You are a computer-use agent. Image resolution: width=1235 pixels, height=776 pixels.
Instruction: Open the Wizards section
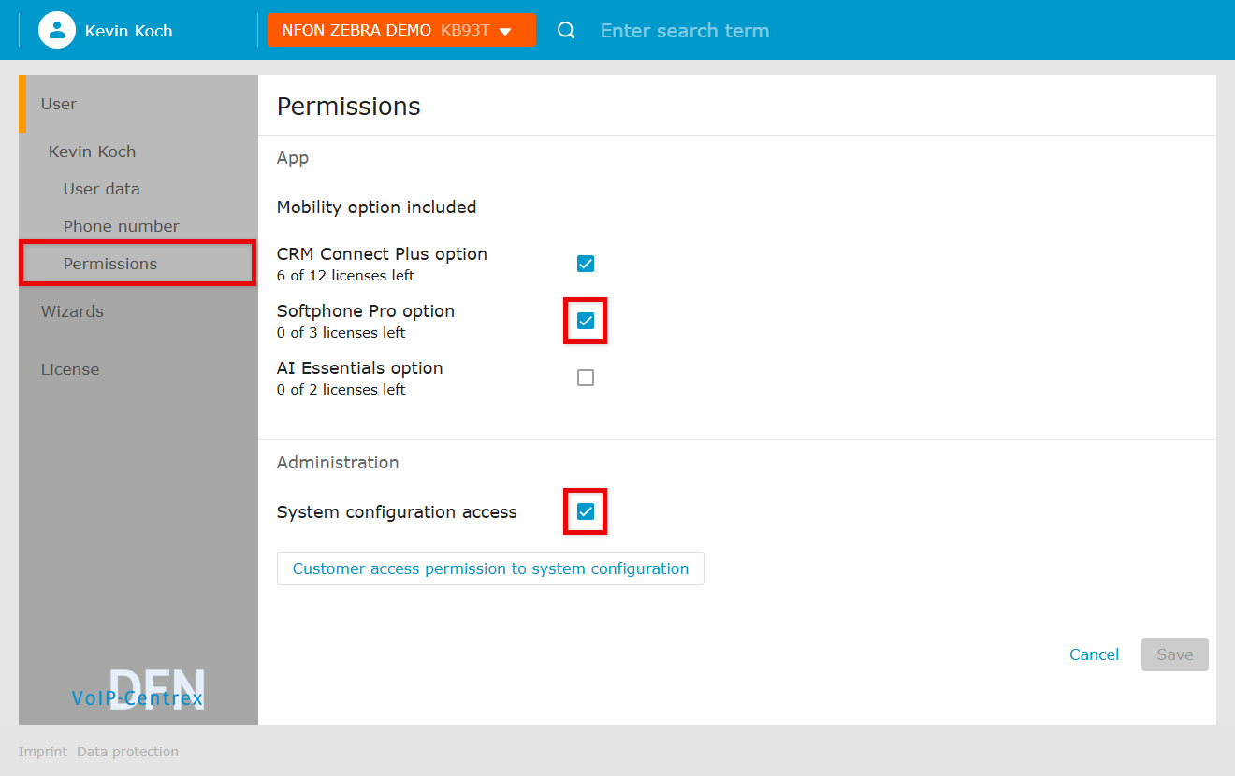click(72, 311)
